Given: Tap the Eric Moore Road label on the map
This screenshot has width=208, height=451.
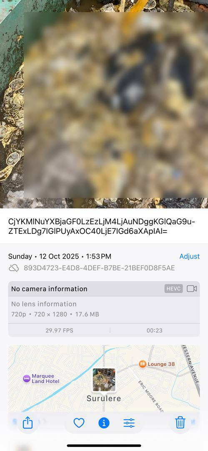Looking at the screenshot, I should point(151,396).
